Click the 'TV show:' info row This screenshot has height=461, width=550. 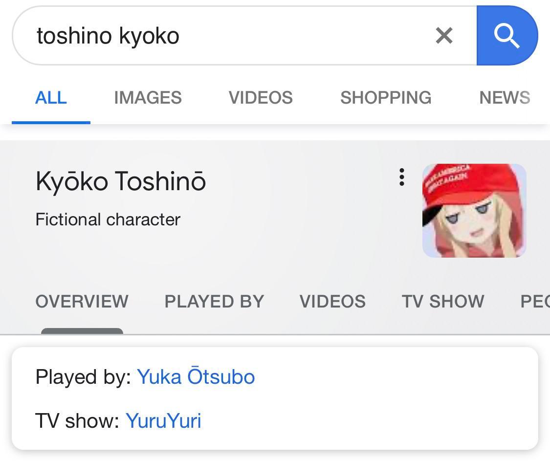pyautogui.click(x=78, y=420)
